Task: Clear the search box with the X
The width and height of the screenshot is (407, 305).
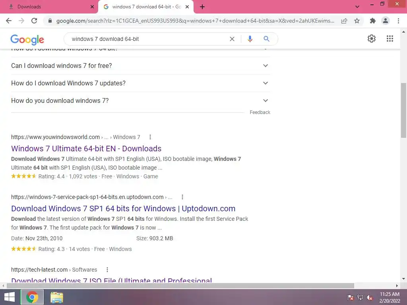Action: pos(232,39)
